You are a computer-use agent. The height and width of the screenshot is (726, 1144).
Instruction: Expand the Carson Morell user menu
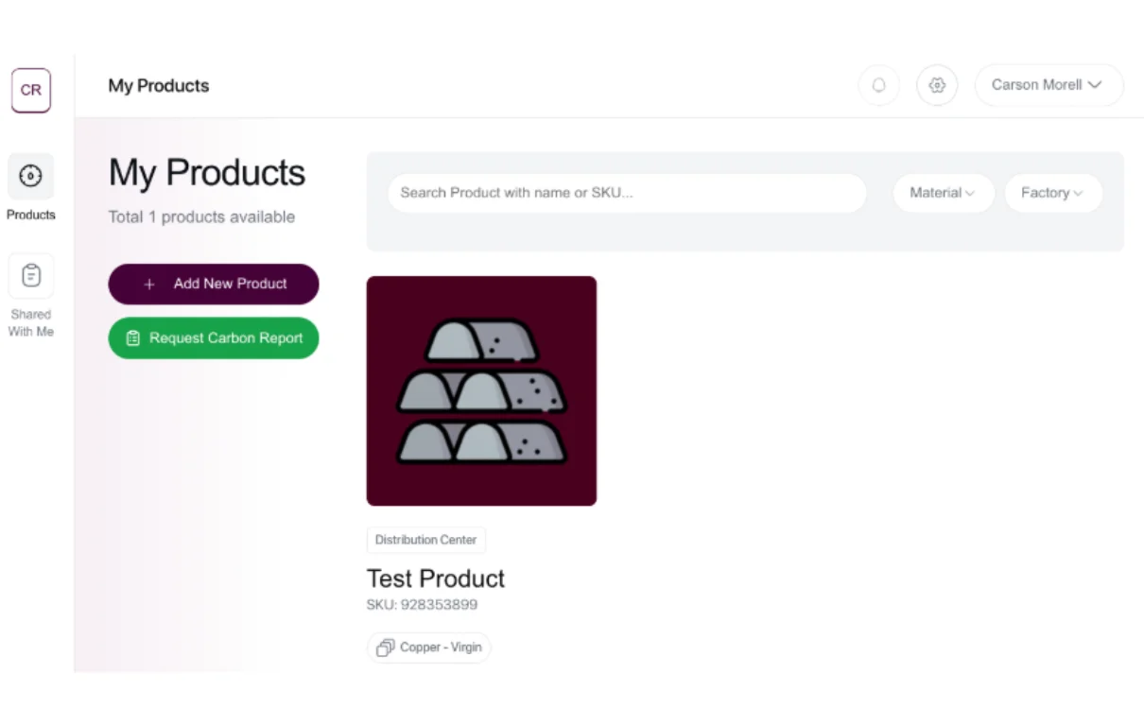[1049, 85]
